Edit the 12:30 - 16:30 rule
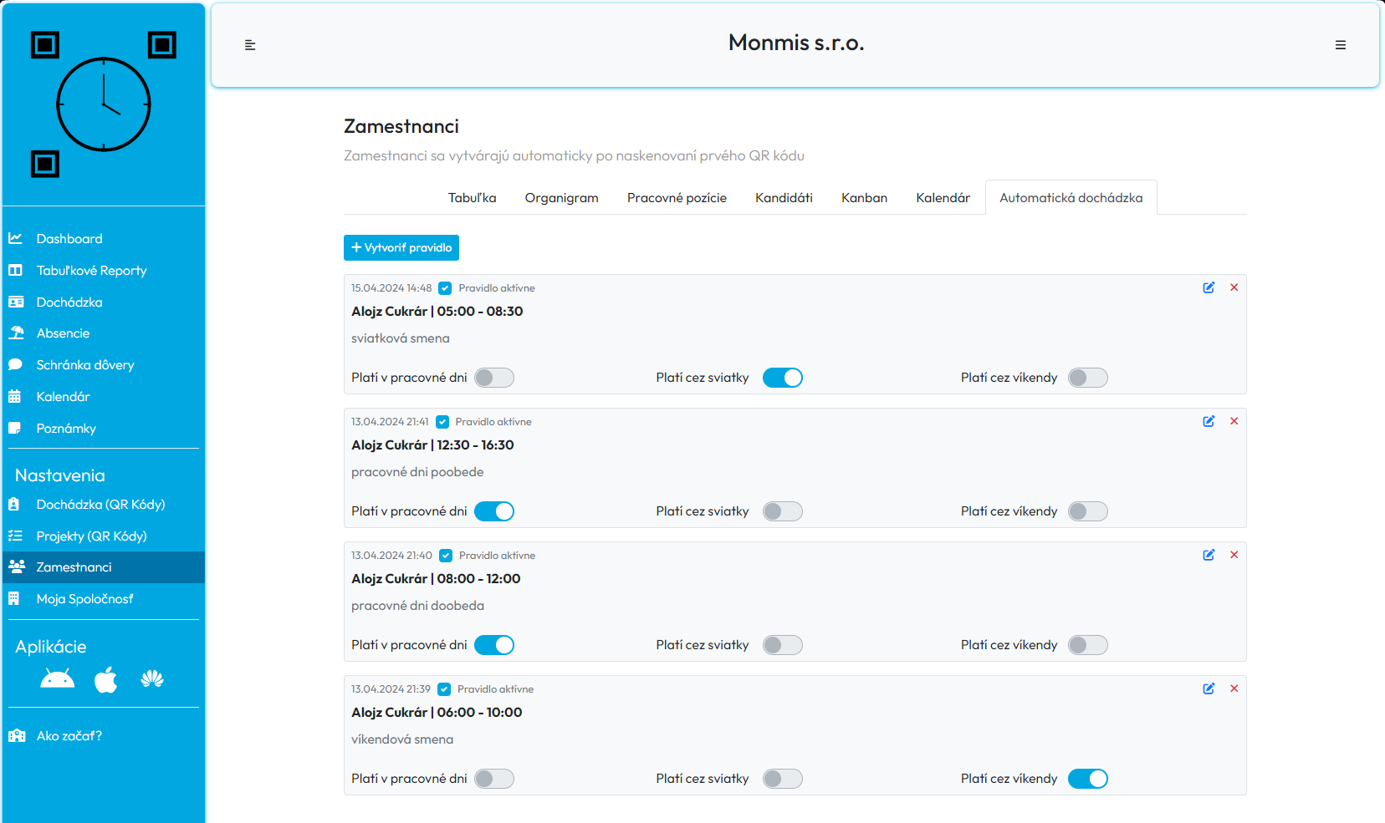Viewport: 1385px width, 823px height. click(1209, 421)
